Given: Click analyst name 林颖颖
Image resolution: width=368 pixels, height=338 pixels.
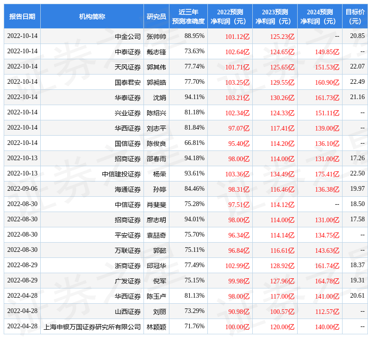Looking at the screenshot, I should coord(156,327).
